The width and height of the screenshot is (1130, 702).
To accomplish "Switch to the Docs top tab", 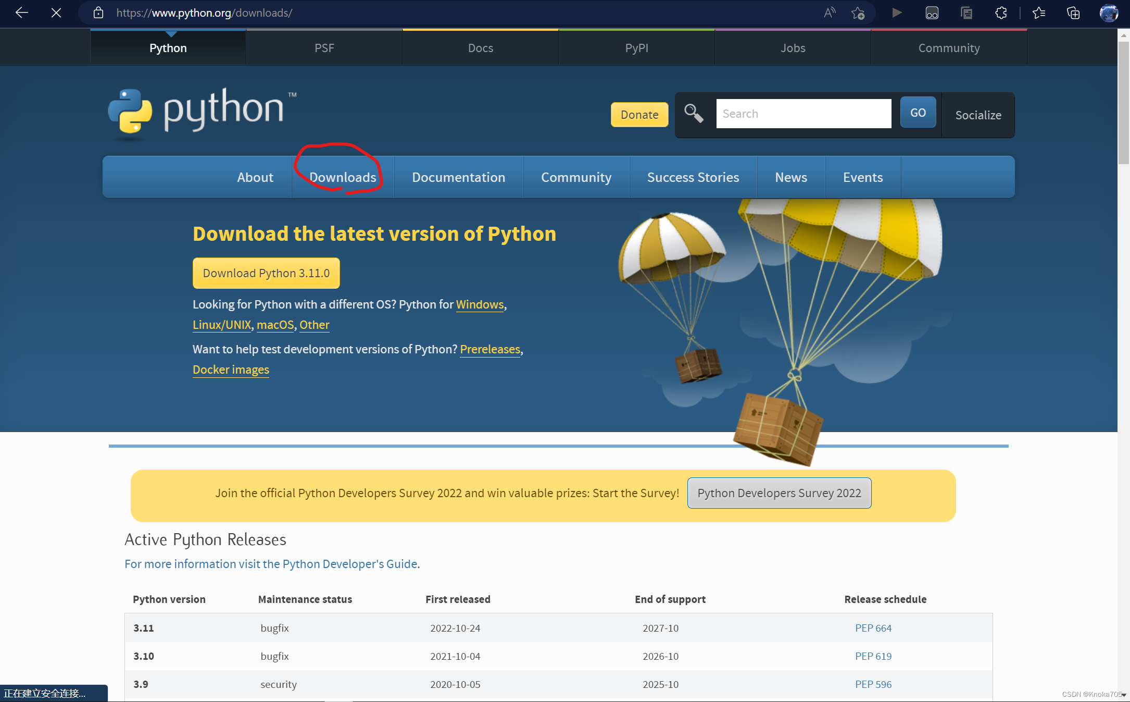I will point(480,48).
